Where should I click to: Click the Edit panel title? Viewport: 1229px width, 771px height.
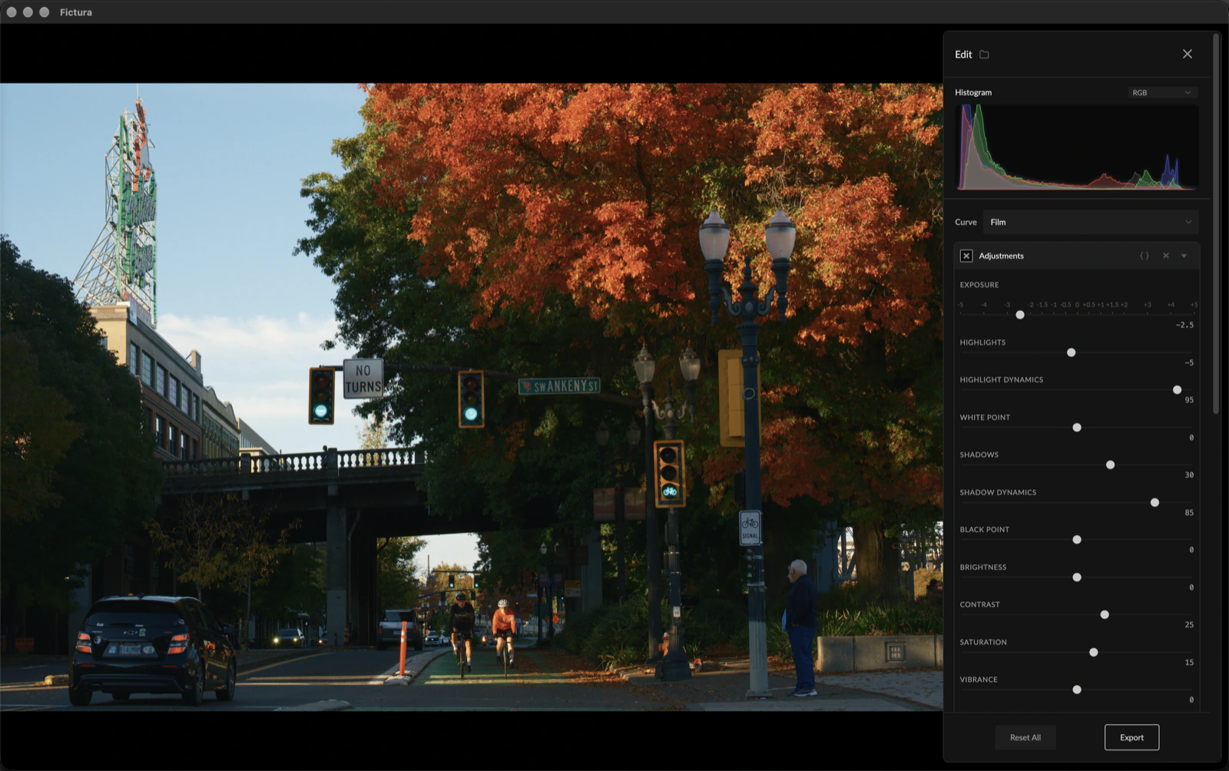pos(963,55)
